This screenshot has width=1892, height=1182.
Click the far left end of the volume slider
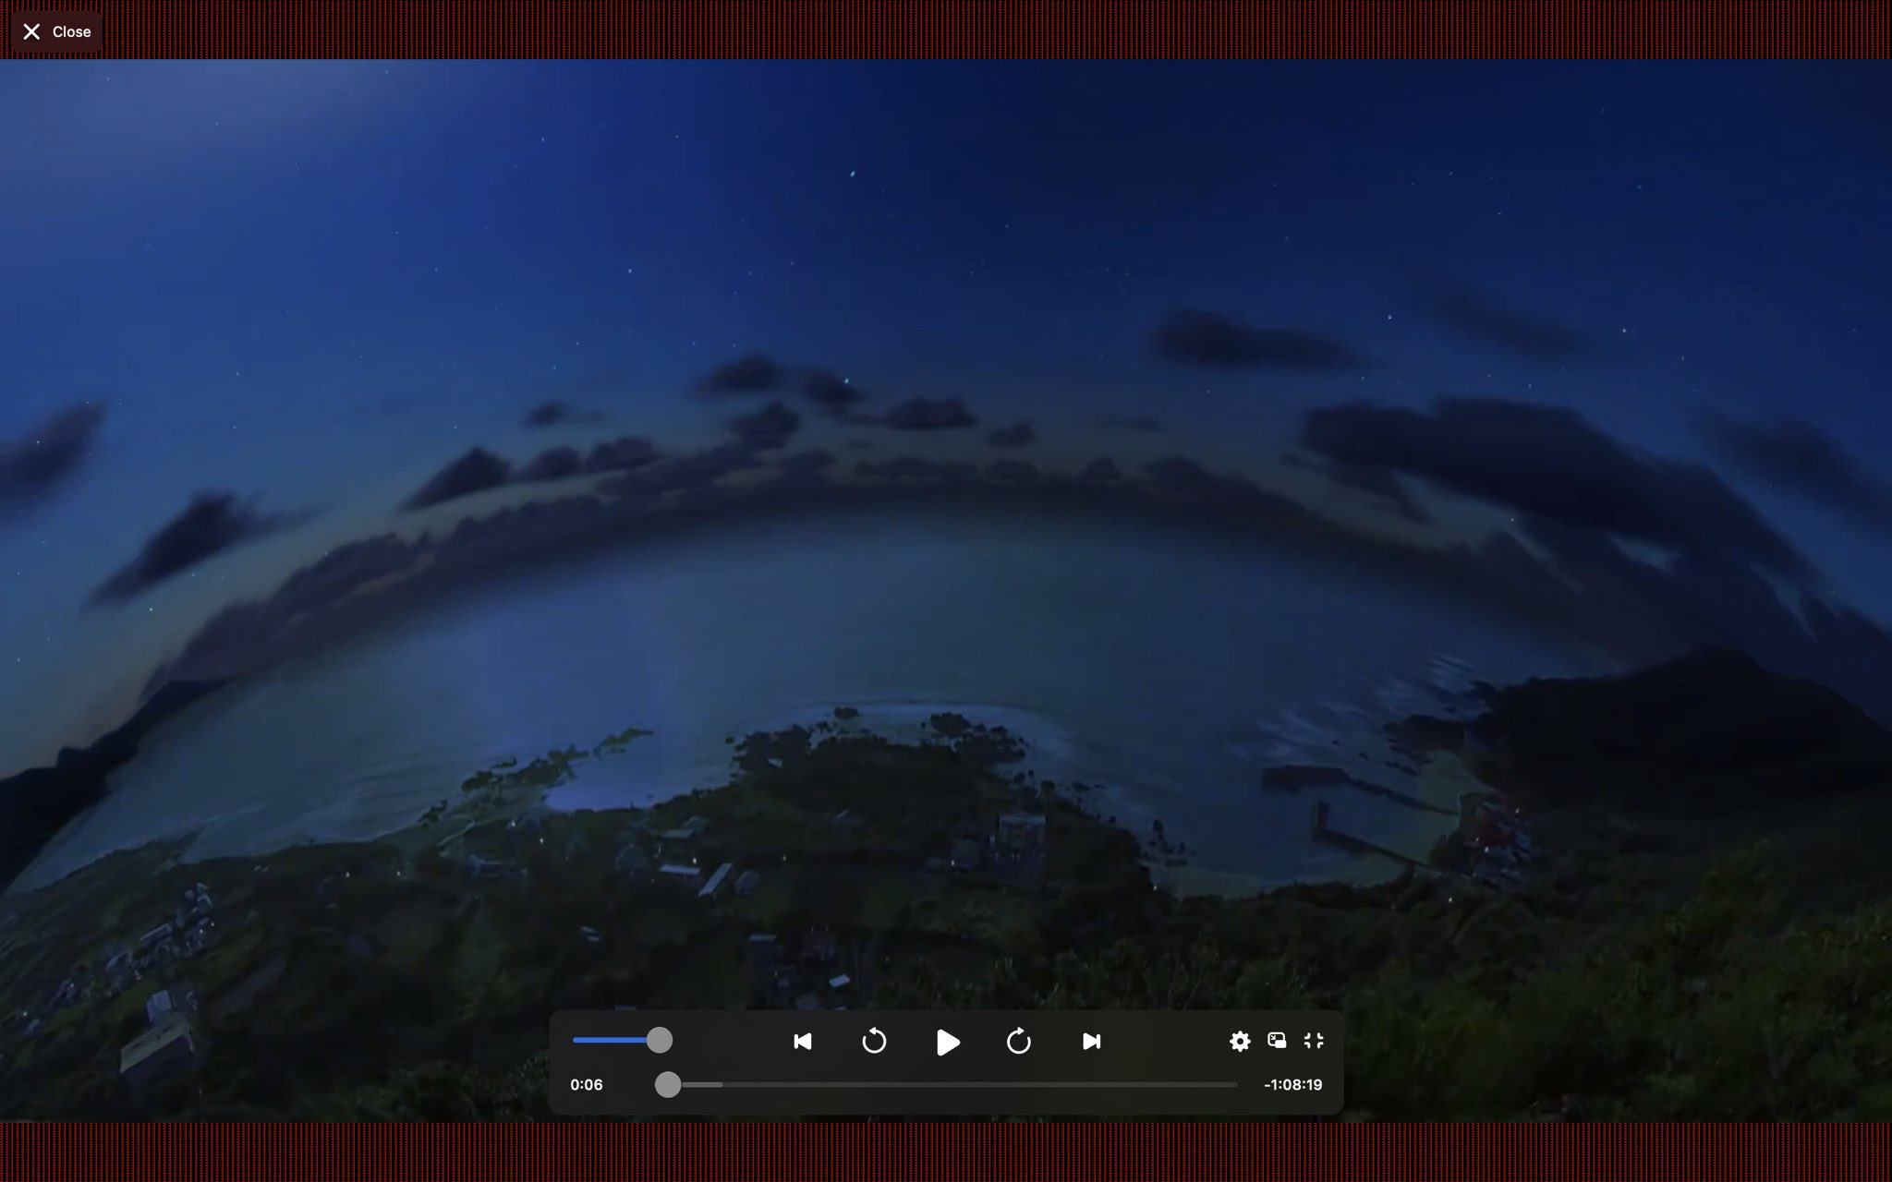click(575, 1040)
